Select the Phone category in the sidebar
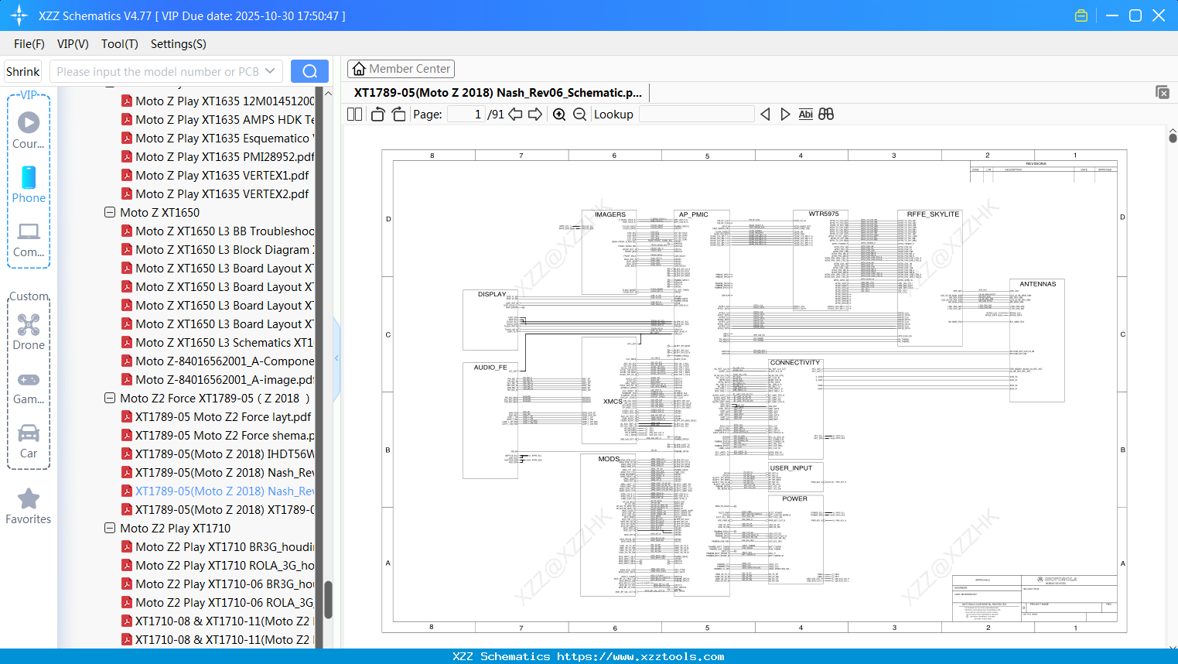1178x664 pixels. pyautogui.click(x=29, y=184)
